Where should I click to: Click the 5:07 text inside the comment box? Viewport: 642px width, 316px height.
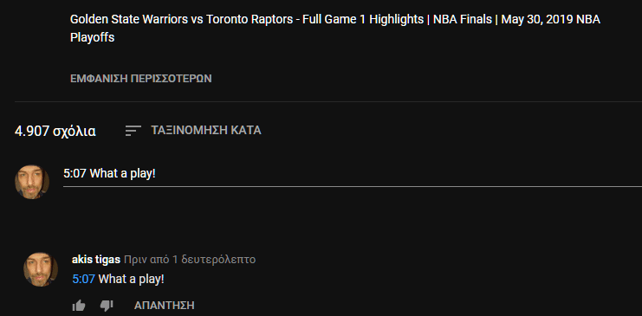(x=75, y=173)
